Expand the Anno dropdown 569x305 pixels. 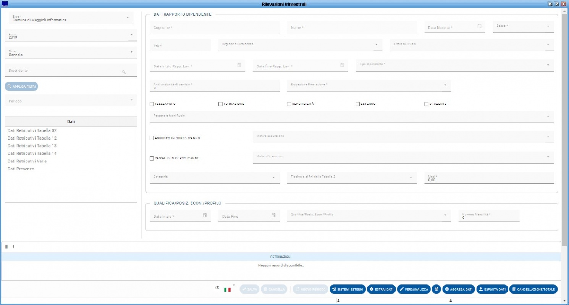tap(131, 35)
